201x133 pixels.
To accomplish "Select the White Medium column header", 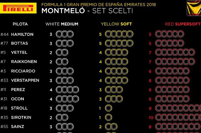I will 62,24.
